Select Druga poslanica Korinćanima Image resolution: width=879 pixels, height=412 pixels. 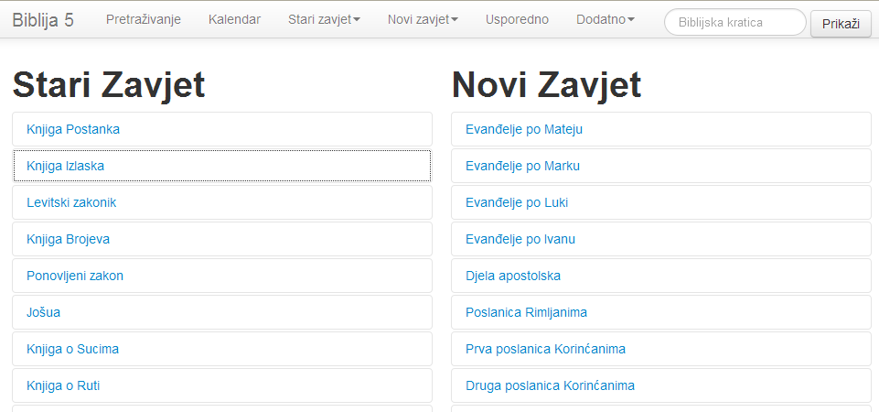click(x=550, y=385)
